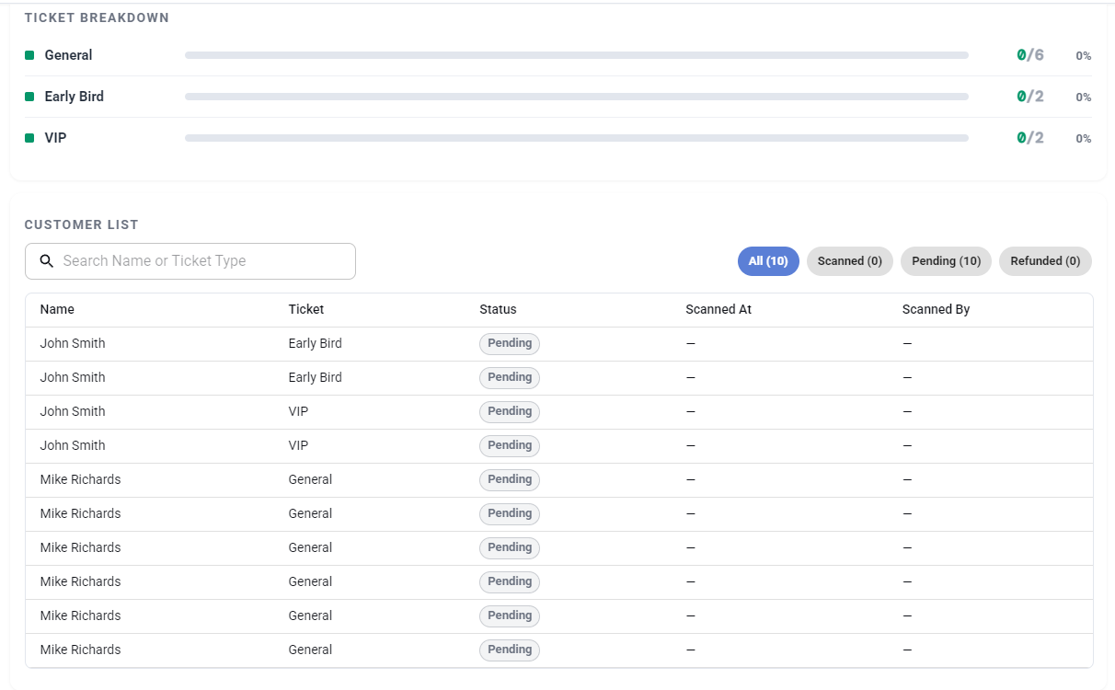Click the Early Bird label in Ticket Breakdown
1115x690 pixels.
tap(74, 97)
